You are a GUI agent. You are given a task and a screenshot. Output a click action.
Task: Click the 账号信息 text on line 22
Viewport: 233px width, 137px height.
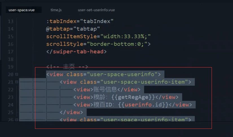click(105, 89)
